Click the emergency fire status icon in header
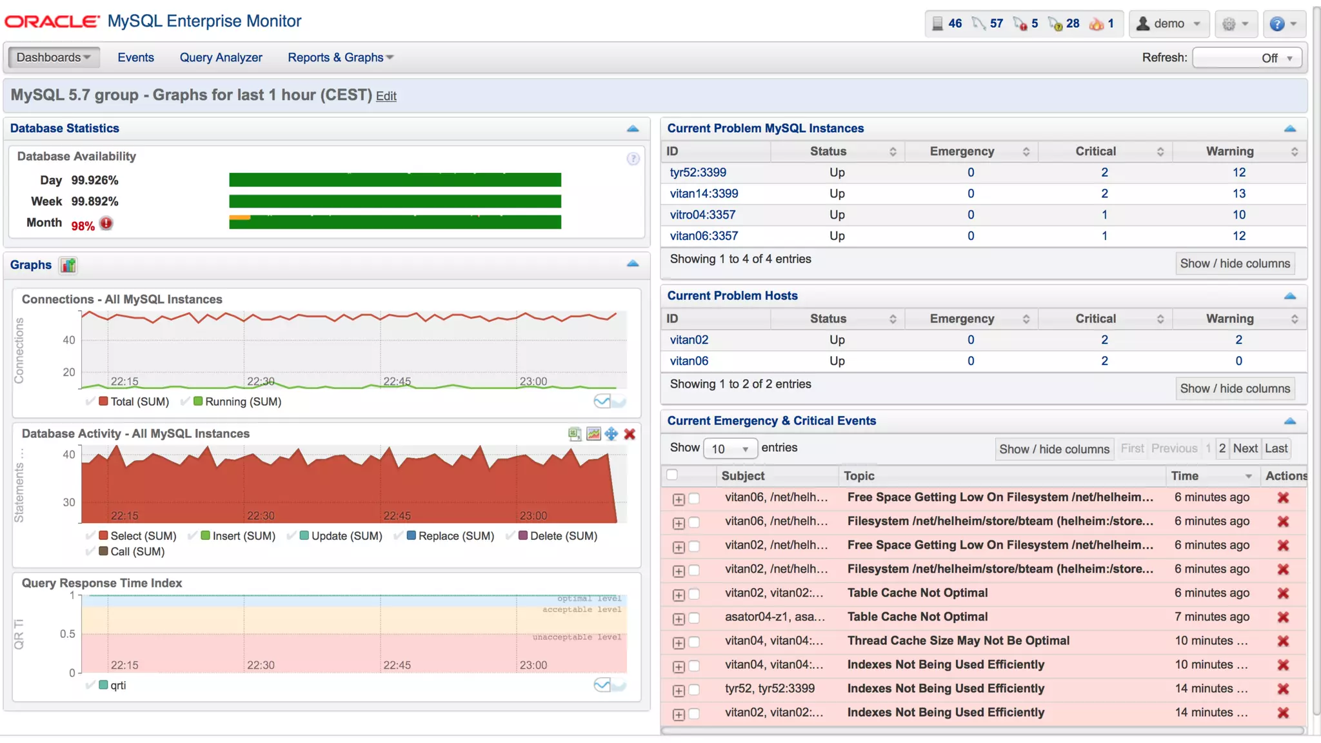The width and height of the screenshot is (1321, 743). pyautogui.click(x=1096, y=24)
